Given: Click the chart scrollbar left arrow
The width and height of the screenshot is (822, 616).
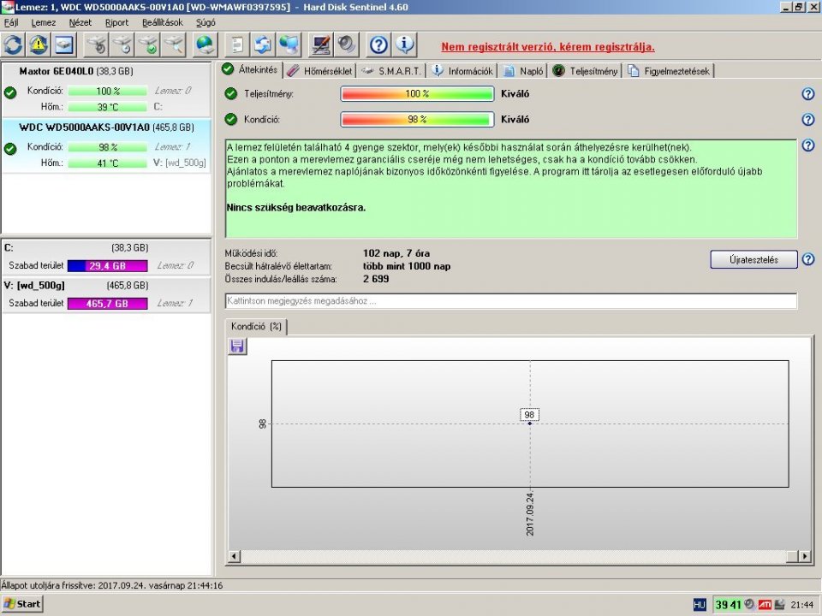Looking at the screenshot, I should click(x=235, y=556).
